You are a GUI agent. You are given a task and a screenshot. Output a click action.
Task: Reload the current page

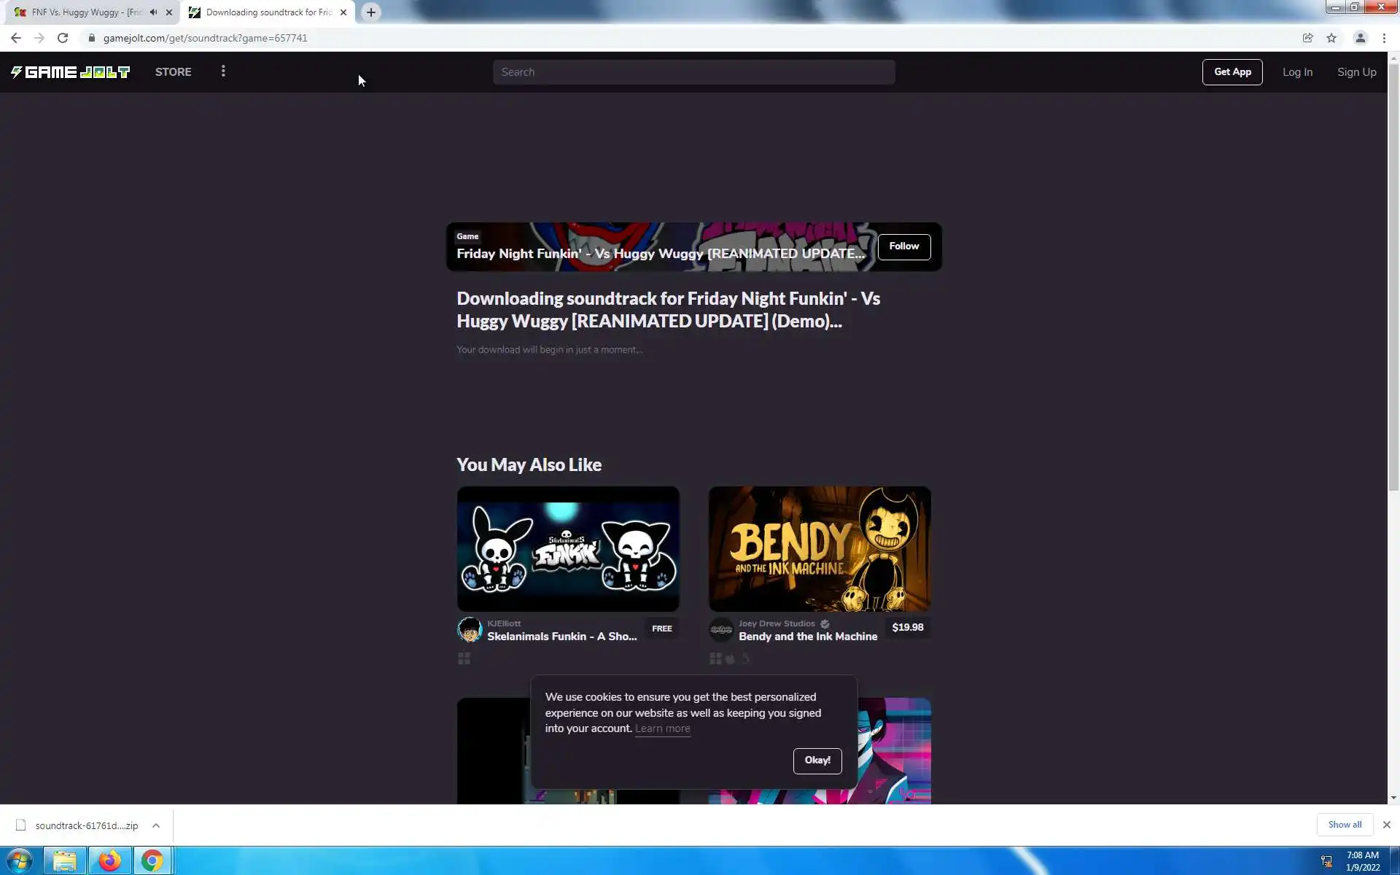point(63,38)
